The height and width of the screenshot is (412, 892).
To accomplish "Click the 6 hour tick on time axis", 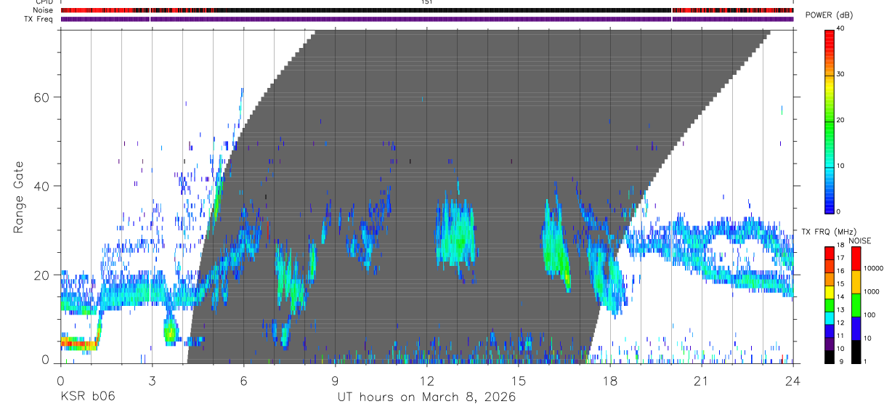I will pyautogui.click(x=243, y=380).
